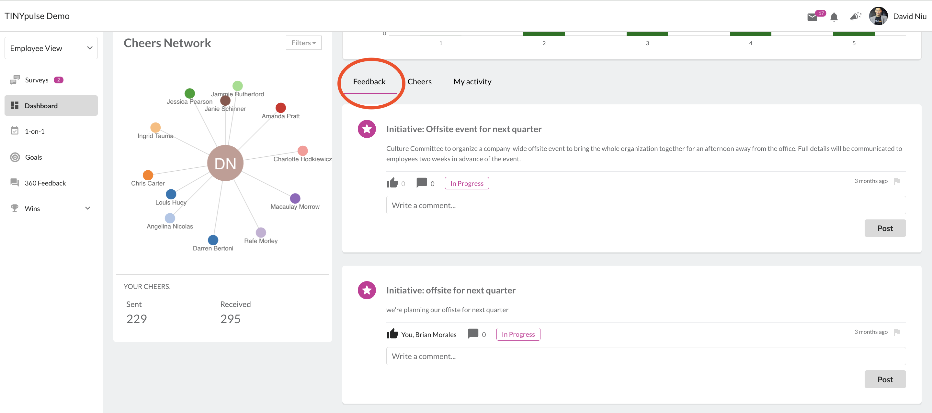The height and width of the screenshot is (413, 932).
Task: Select Louis Huey's blue node
Action: pyautogui.click(x=171, y=194)
